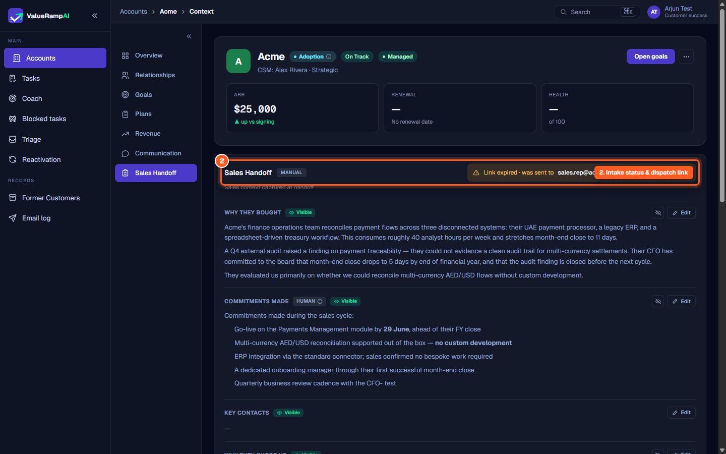726x454 pixels.
Task: Click the Plans clipboard icon
Action: click(125, 114)
